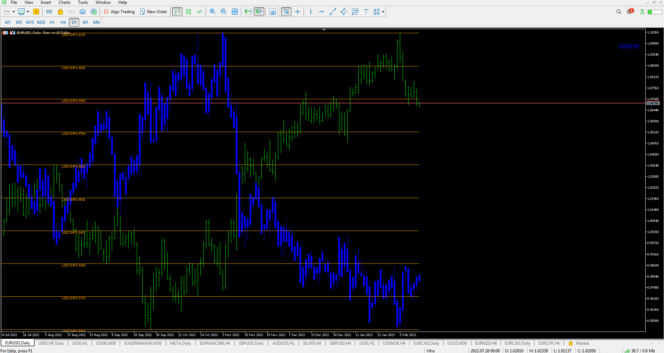
Task: Open the IDE MetaEditor button
Action: pos(49,12)
